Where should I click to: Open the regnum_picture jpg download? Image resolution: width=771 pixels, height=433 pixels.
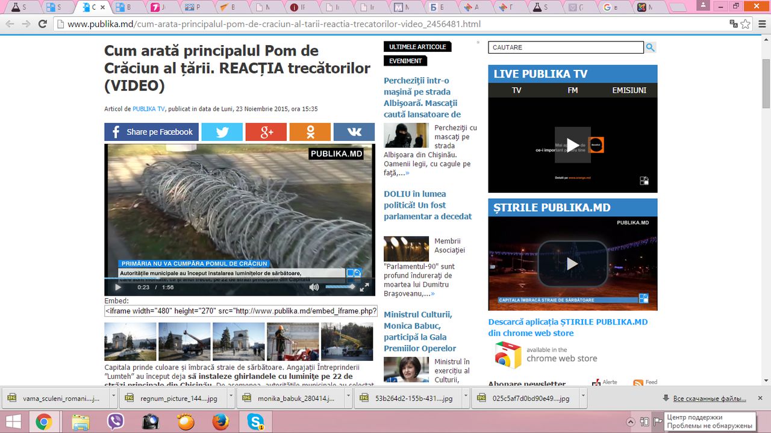tap(172, 398)
